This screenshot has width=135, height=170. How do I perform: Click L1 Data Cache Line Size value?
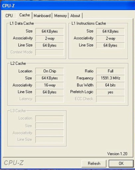(x=50, y=45)
